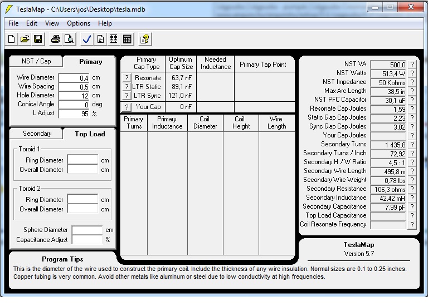Click help button beside Secondary Capacitance

coord(412,207)
